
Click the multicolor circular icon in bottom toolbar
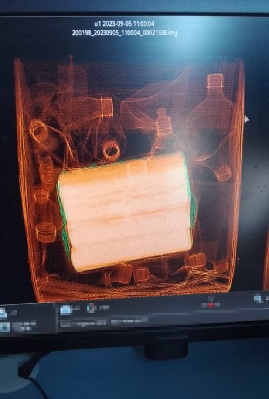91,307
